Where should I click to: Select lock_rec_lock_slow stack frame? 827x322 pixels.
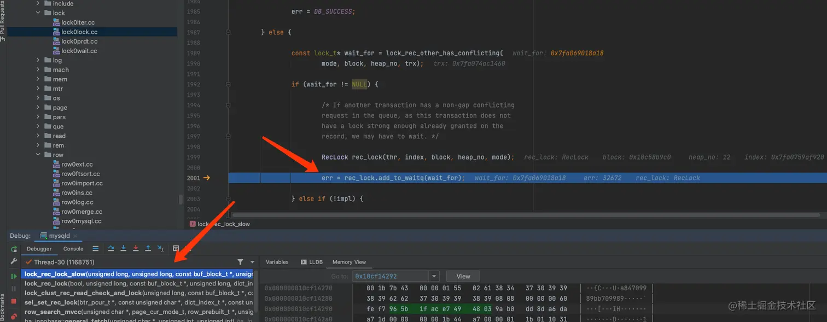pyautogui.click(x=137, y=274)
